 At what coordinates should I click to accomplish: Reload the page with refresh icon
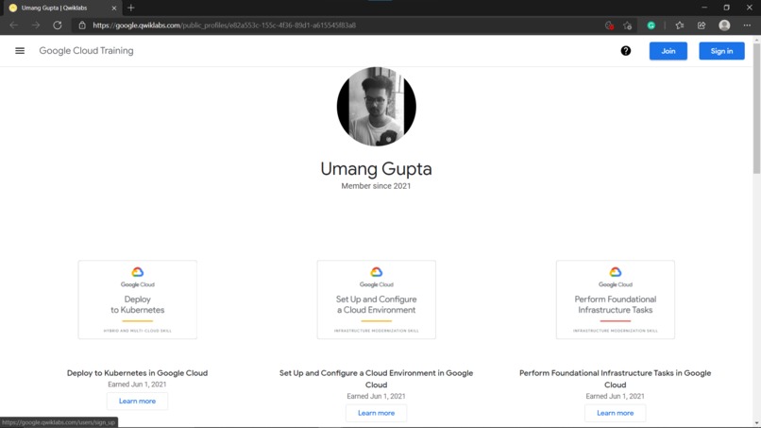click(58, 26)
